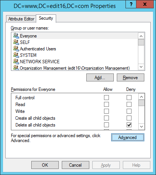Select the Security tab
Screen dimensions: 156x175
(x=46, y=18)
